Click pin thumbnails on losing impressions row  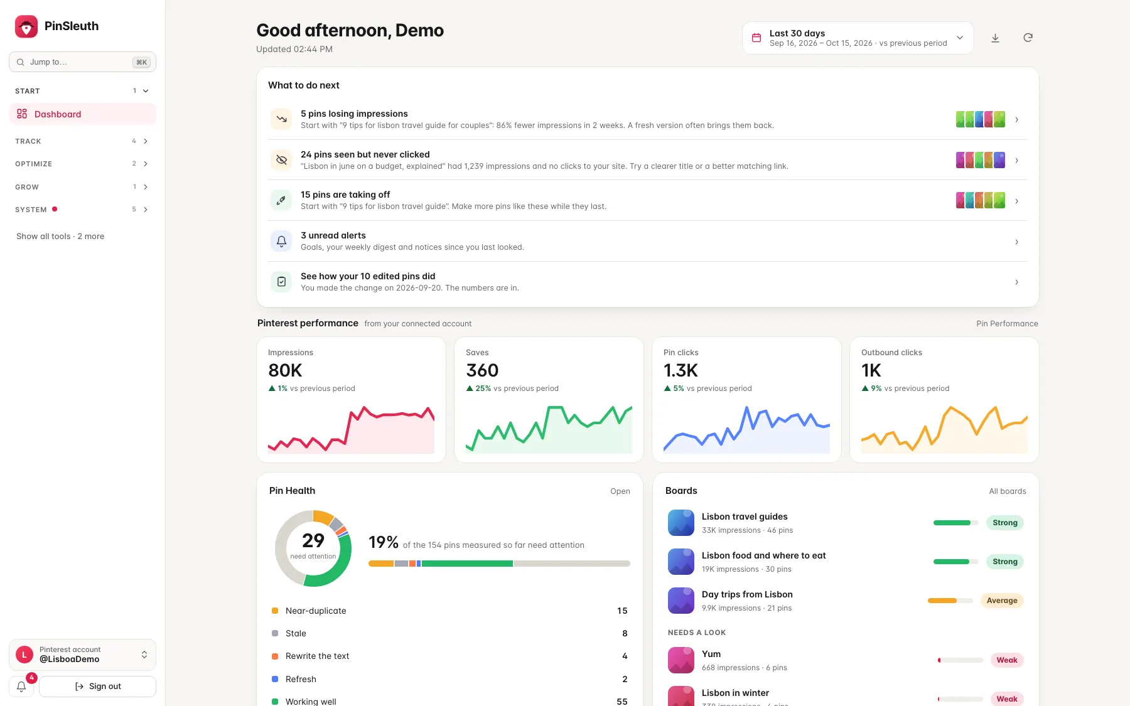[981, 119]
